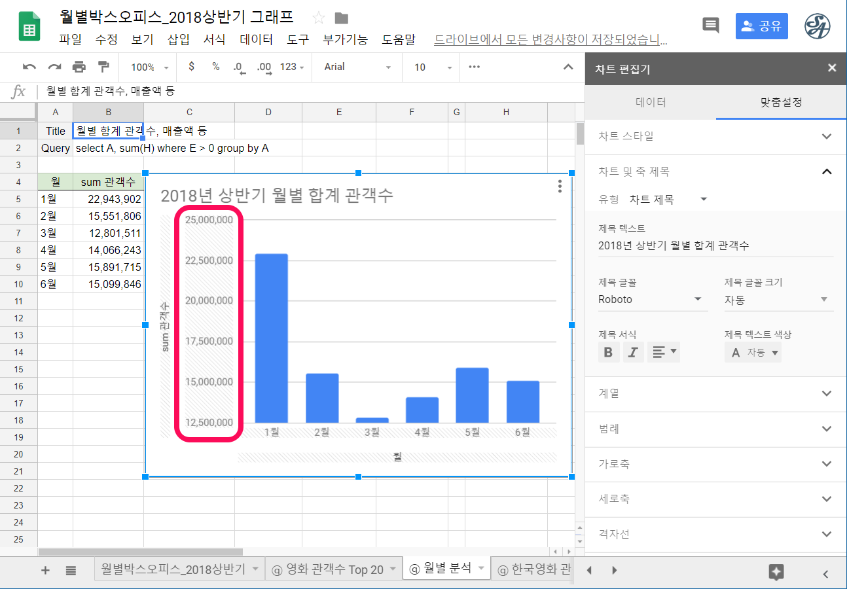Star the spreadsheet with the star icon
This screenshot has width=847, height=589.
[318, 18]
